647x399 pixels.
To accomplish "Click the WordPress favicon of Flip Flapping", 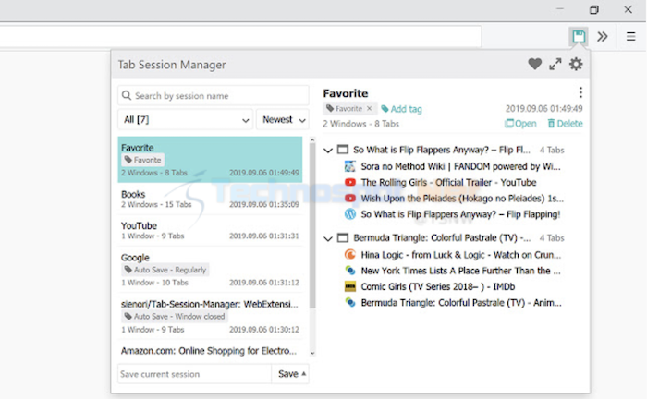I will pyautogui.click(x=350, y=214).
